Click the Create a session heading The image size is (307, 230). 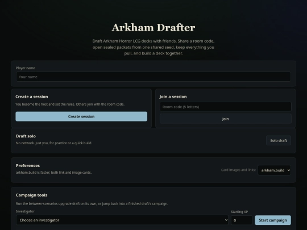32,97
